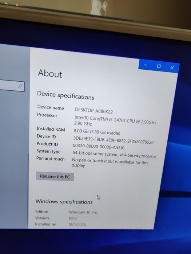Click the Installed on date 10/5/2026
The height and width of the screenshot is (254, 191).
tap(77, 224)
